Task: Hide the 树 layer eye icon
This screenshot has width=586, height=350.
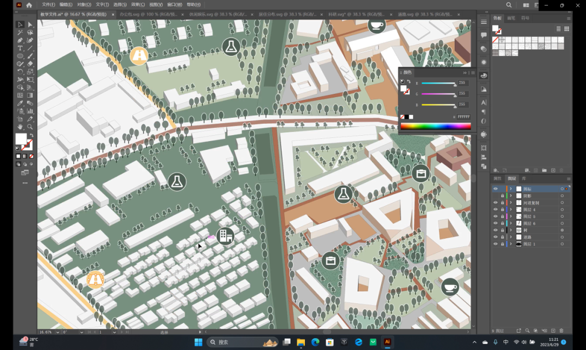Action: (495, 230)
